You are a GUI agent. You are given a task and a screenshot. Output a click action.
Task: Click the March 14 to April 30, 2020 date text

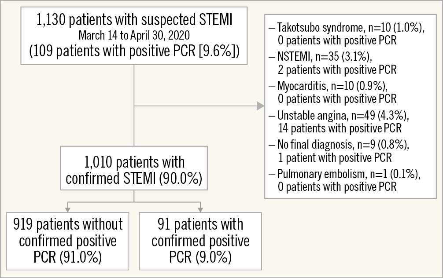click(x=134, y=35)
